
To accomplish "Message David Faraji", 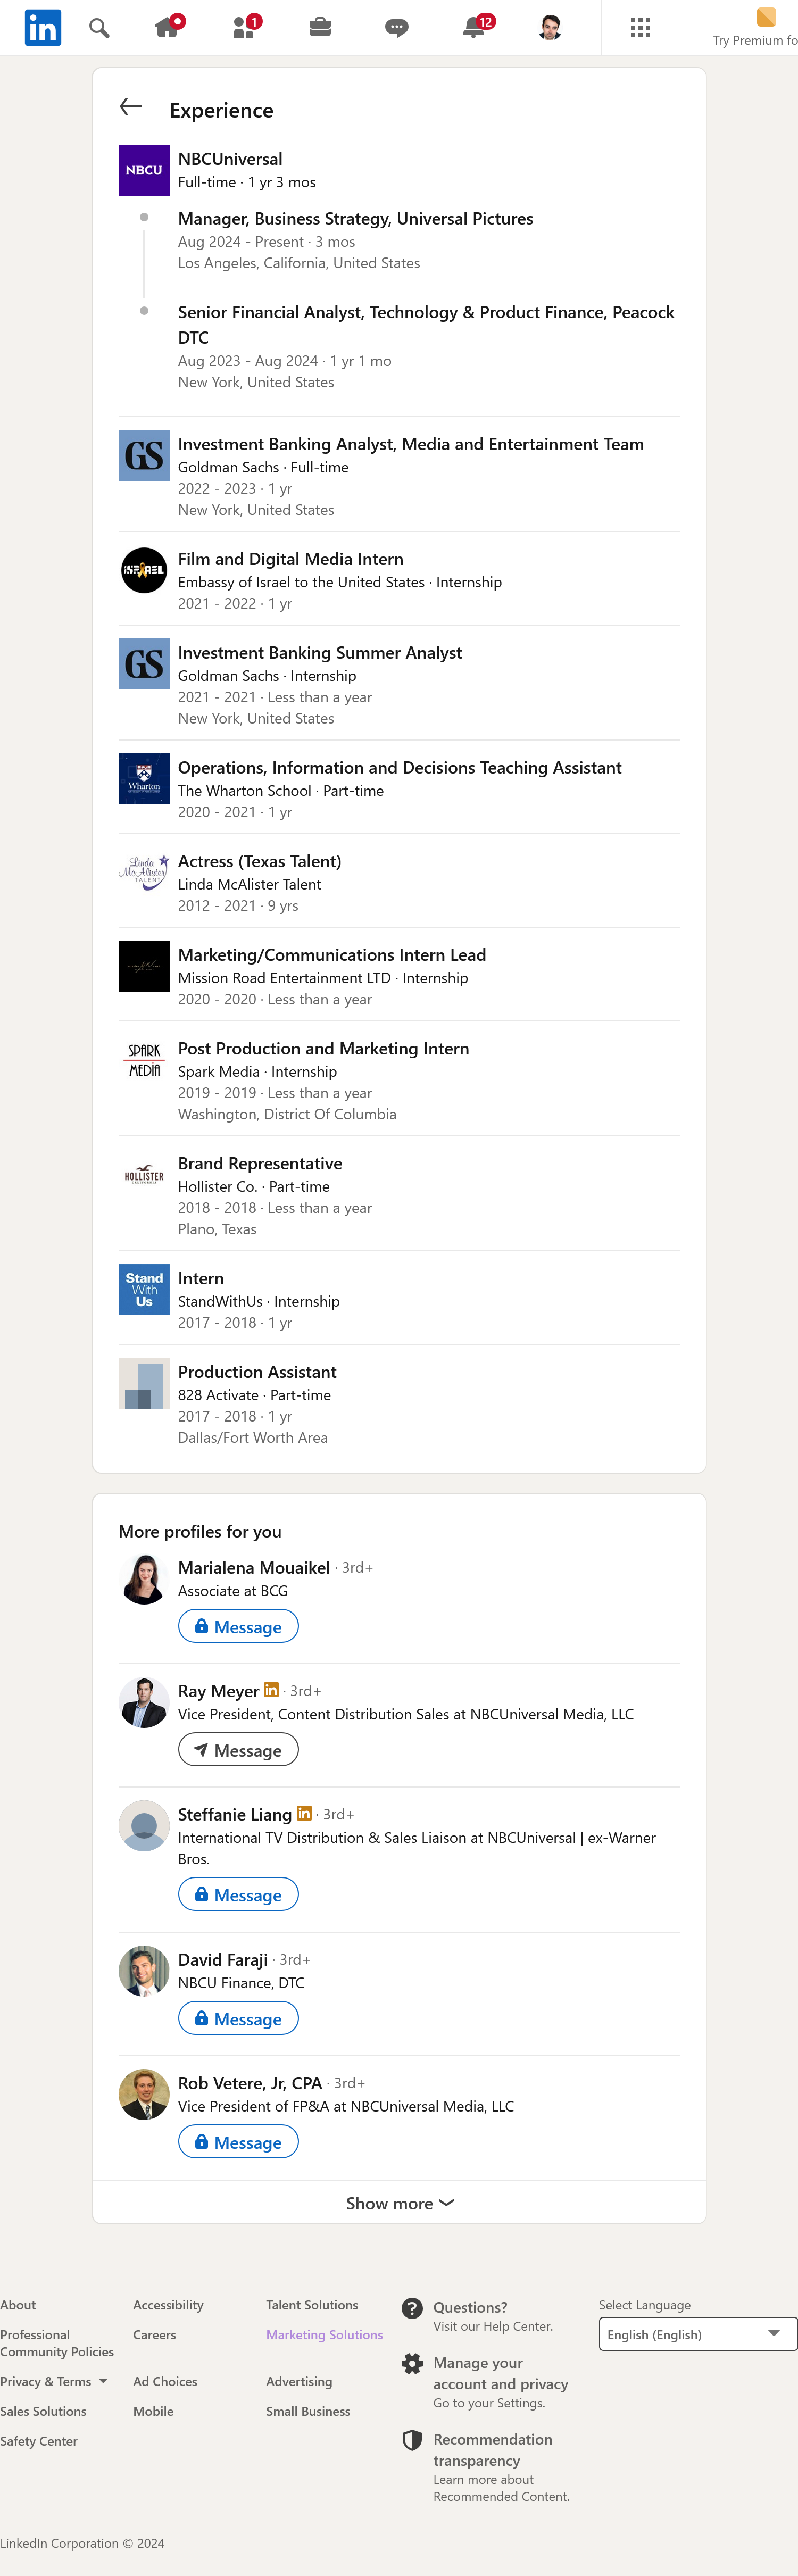I will (238, 2019).
